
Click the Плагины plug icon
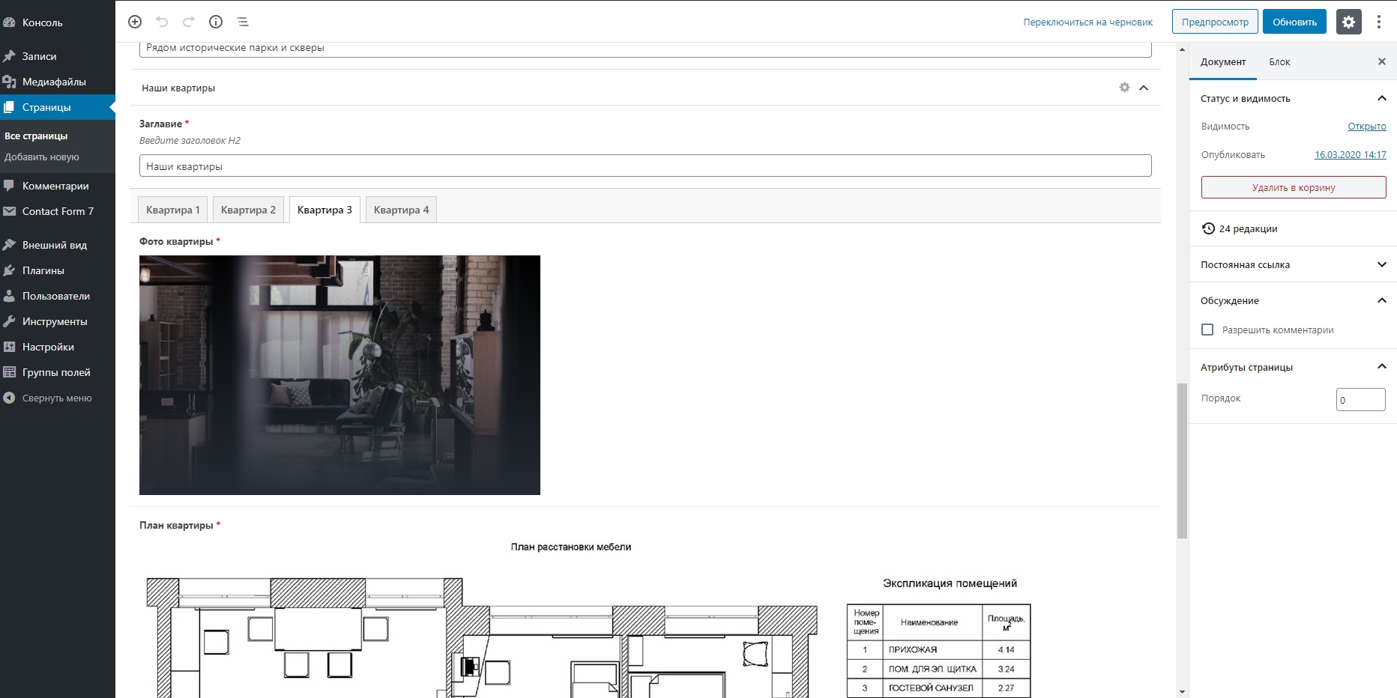(9, 270)
